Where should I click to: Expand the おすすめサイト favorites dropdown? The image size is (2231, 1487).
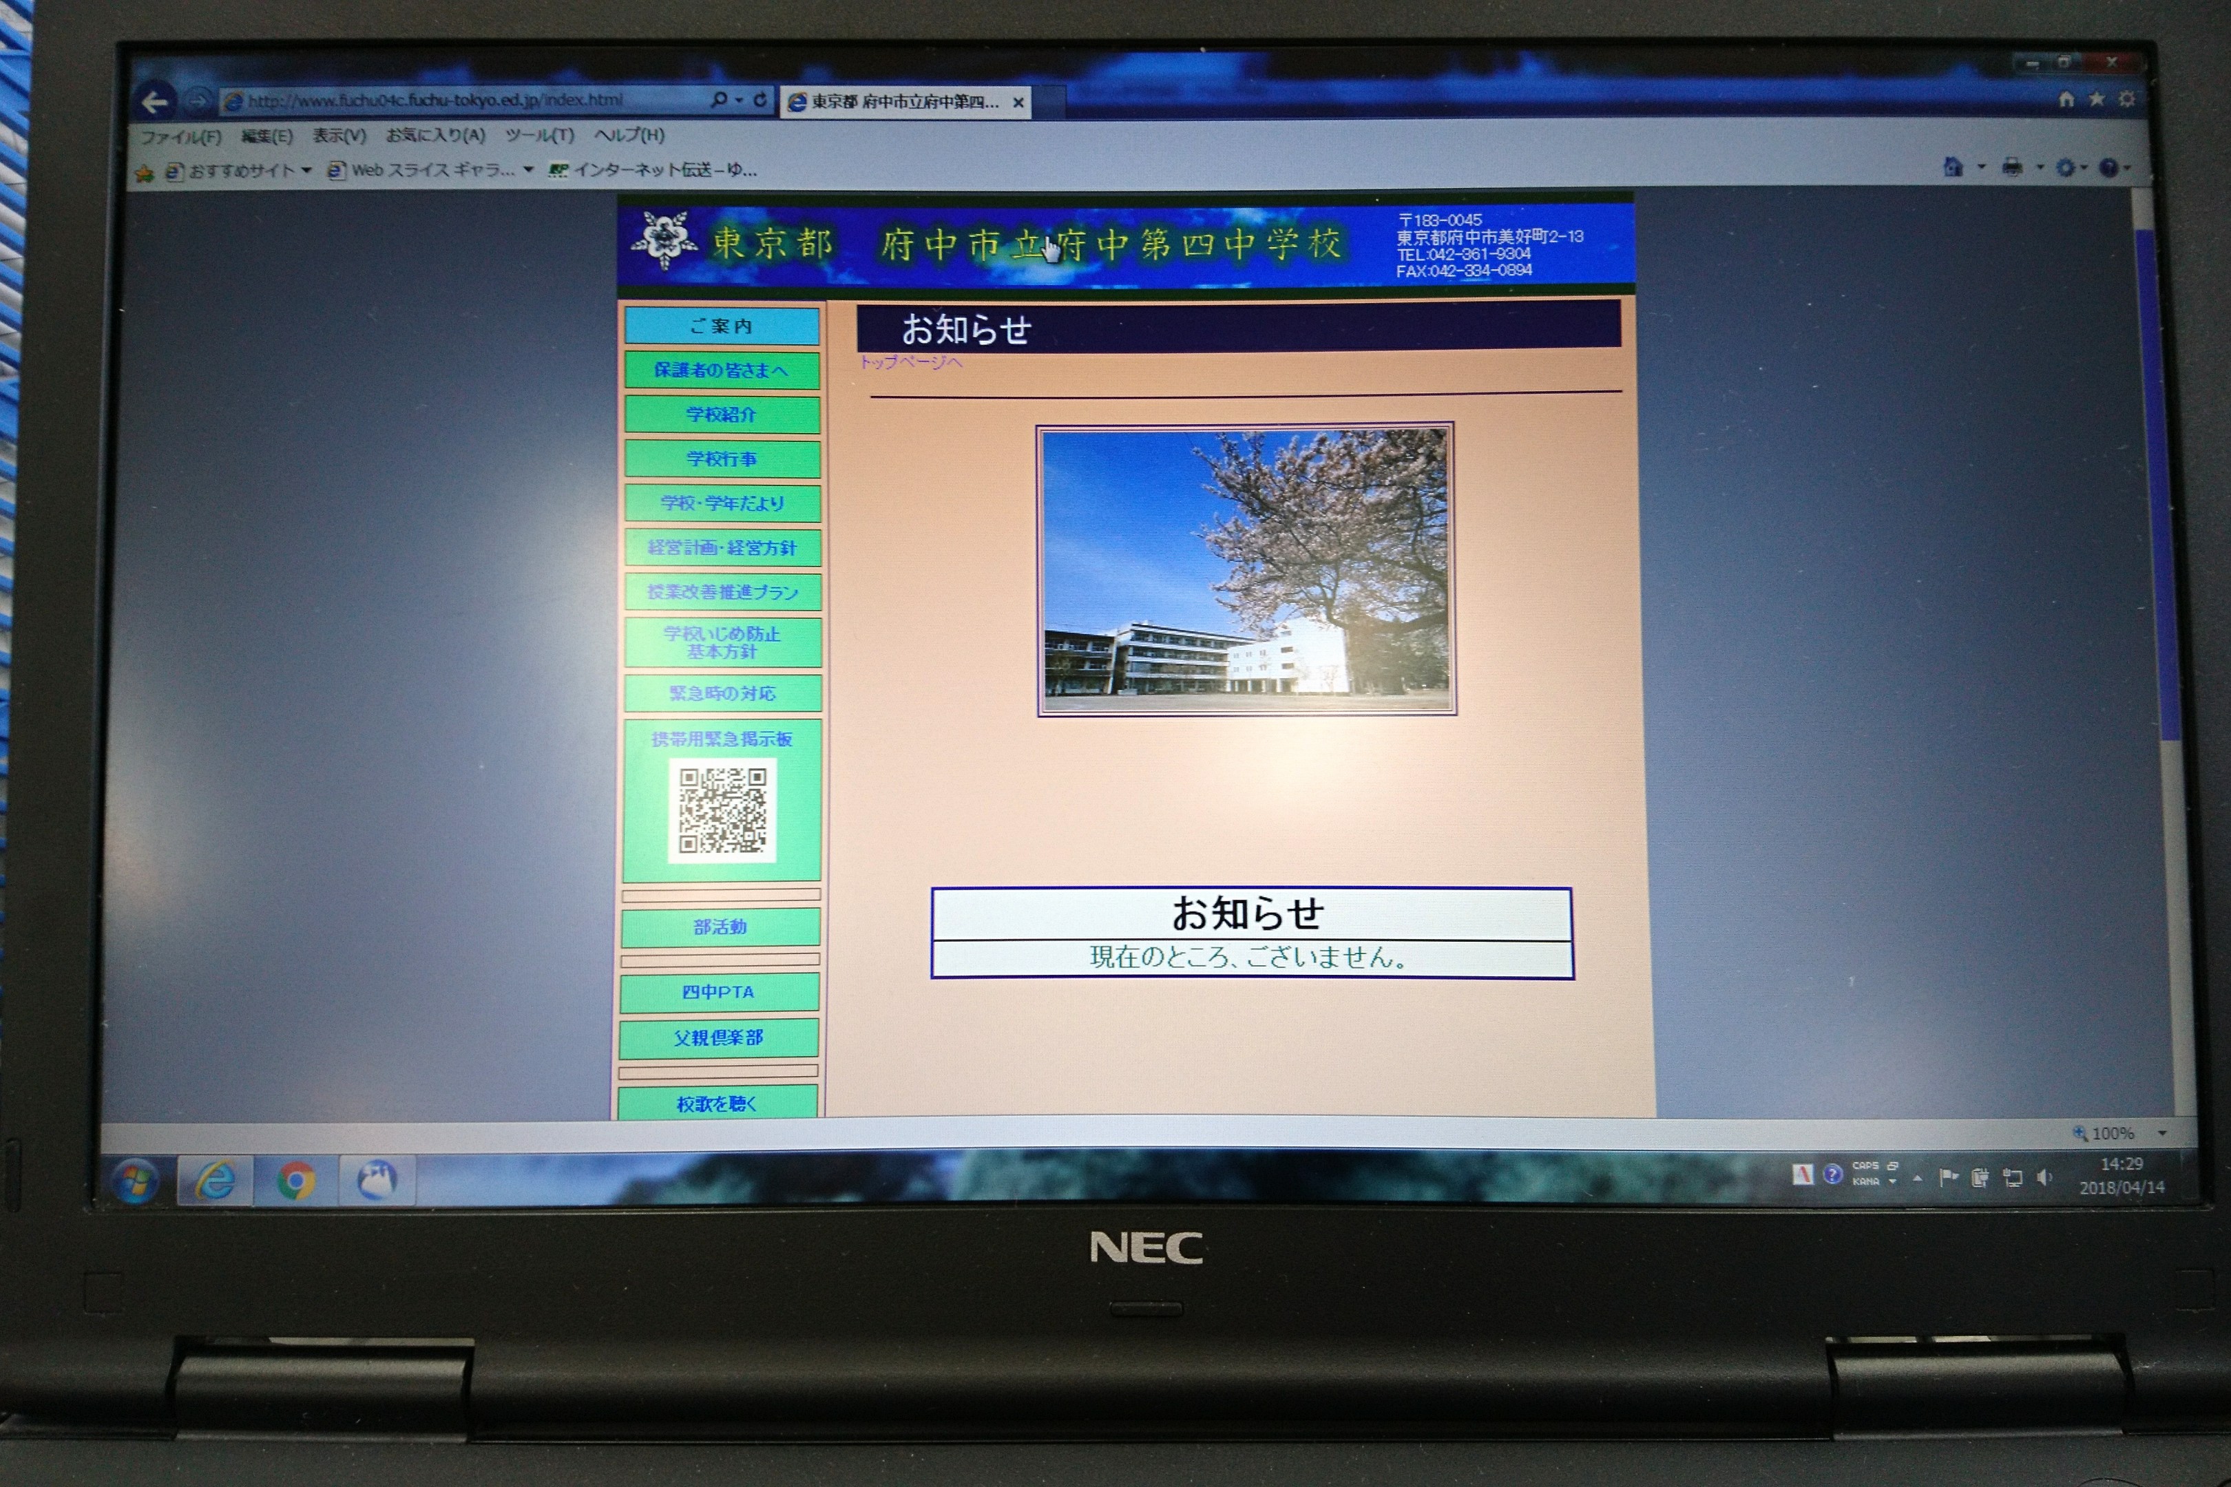click(x=306, y=171)
